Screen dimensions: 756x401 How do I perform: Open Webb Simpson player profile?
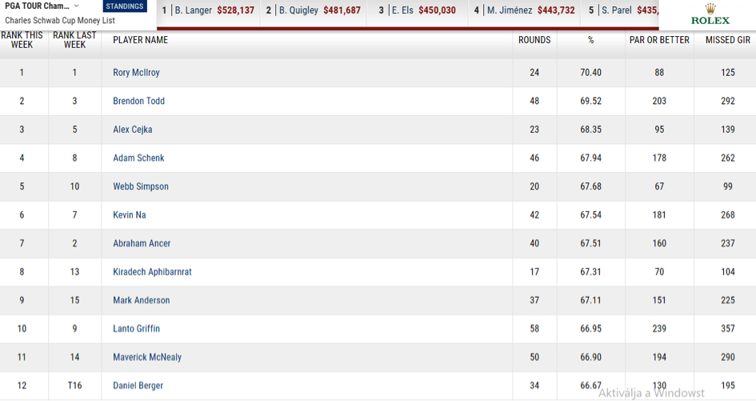(141, 186)
